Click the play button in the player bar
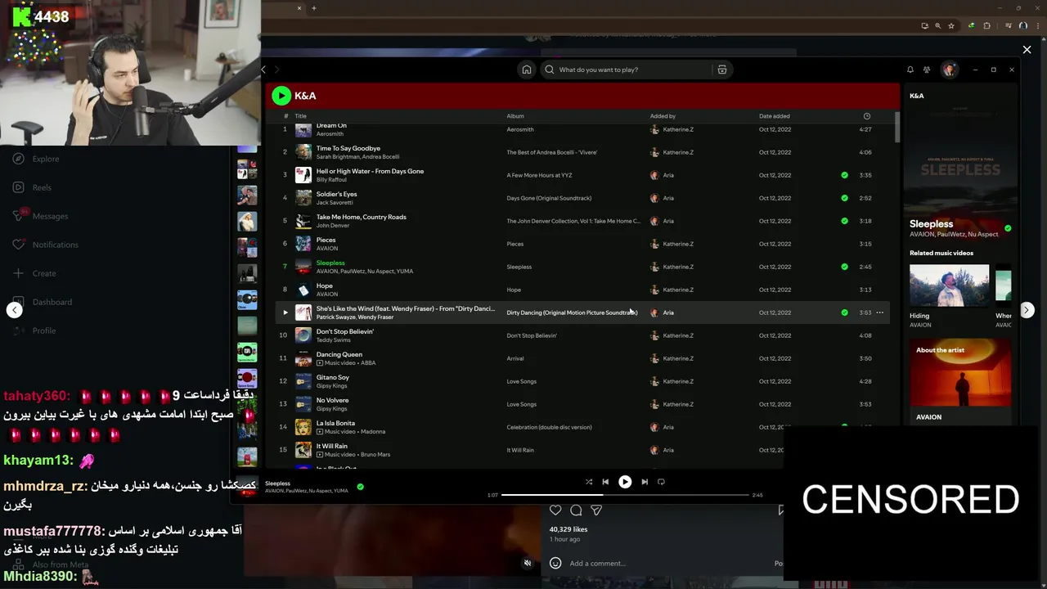 tap(625, 482)
